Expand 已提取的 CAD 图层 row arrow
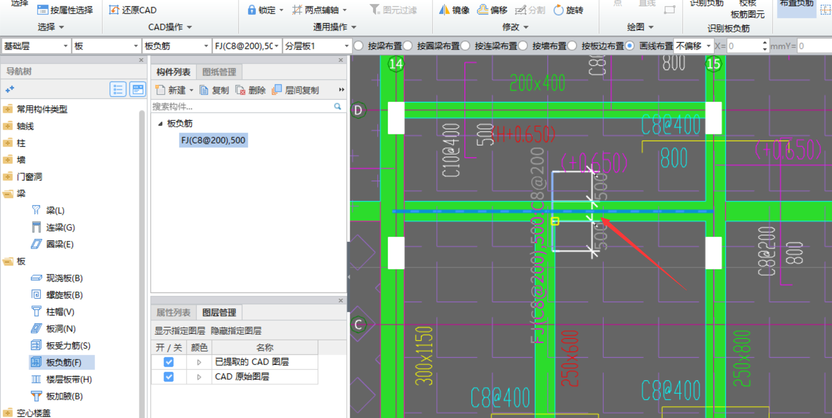This screenshot has height=418, width=832. (x=199, y=362)
